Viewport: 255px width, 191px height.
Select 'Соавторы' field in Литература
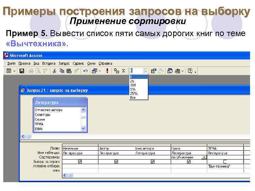click(x=42, y=115)
